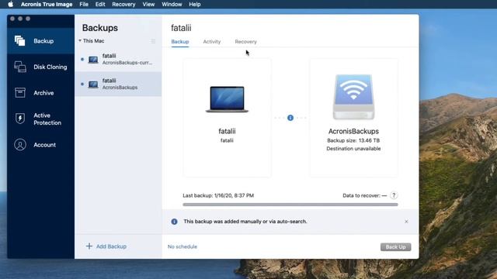The height and width of the screenshot is (279, 497).
Task: Click the Last backup date text
Action: point(218,195)
